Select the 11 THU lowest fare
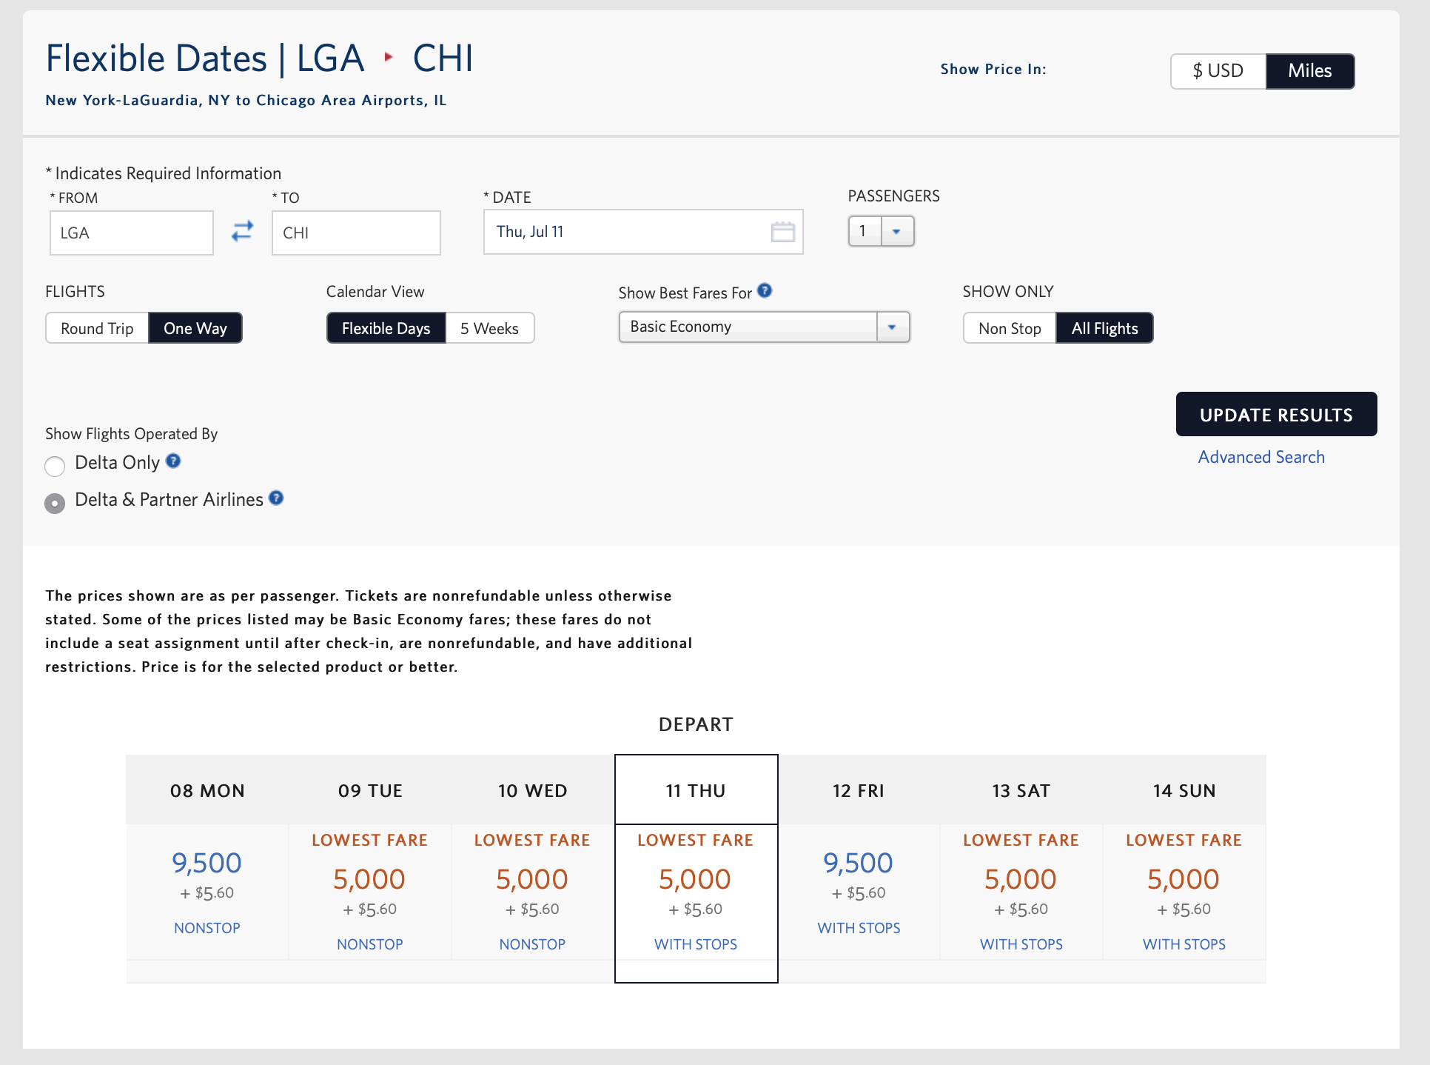1430x1065 pixels. pos(696,892)
